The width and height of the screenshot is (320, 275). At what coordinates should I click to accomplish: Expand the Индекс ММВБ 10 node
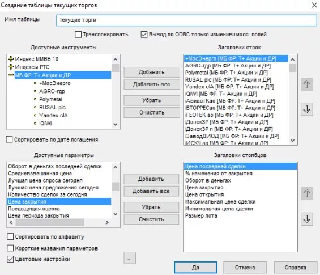point(11,59)
